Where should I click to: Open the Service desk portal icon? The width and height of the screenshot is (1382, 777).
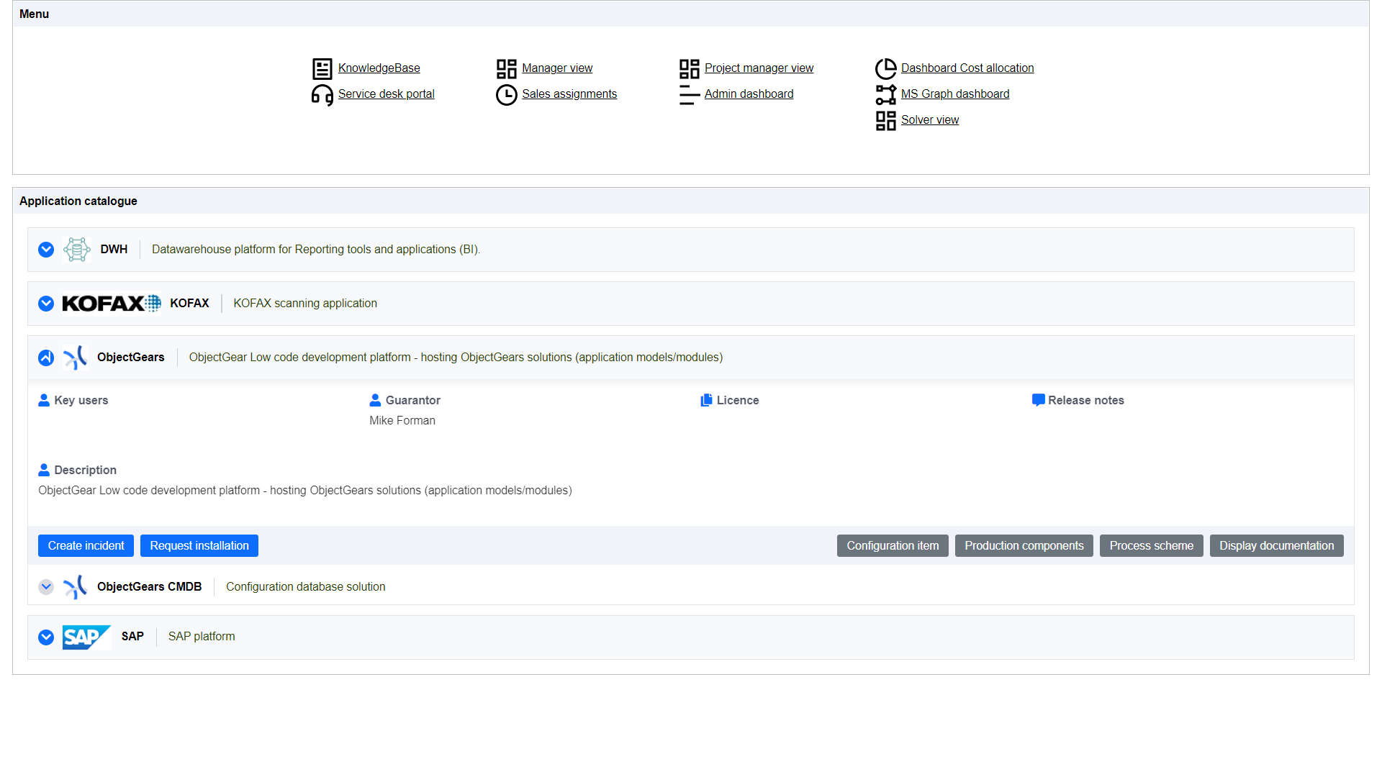pos(321,94)
